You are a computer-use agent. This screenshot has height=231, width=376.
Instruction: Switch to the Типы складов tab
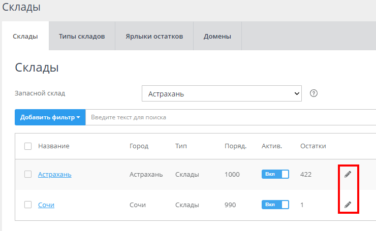82,37
